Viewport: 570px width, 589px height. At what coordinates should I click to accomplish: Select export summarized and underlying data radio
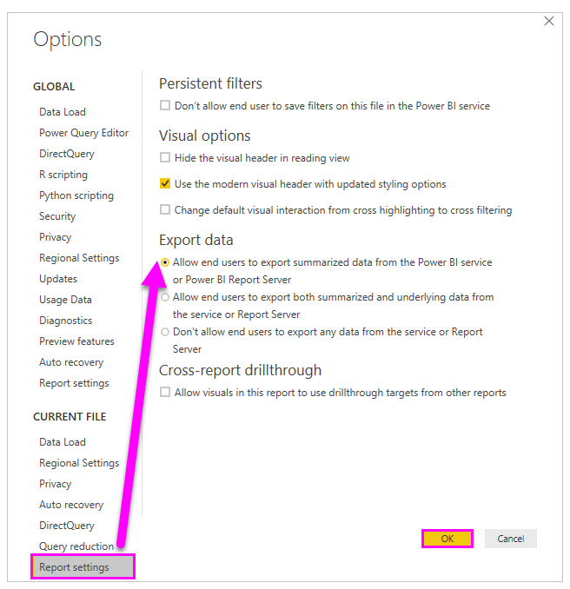[165, 297]
